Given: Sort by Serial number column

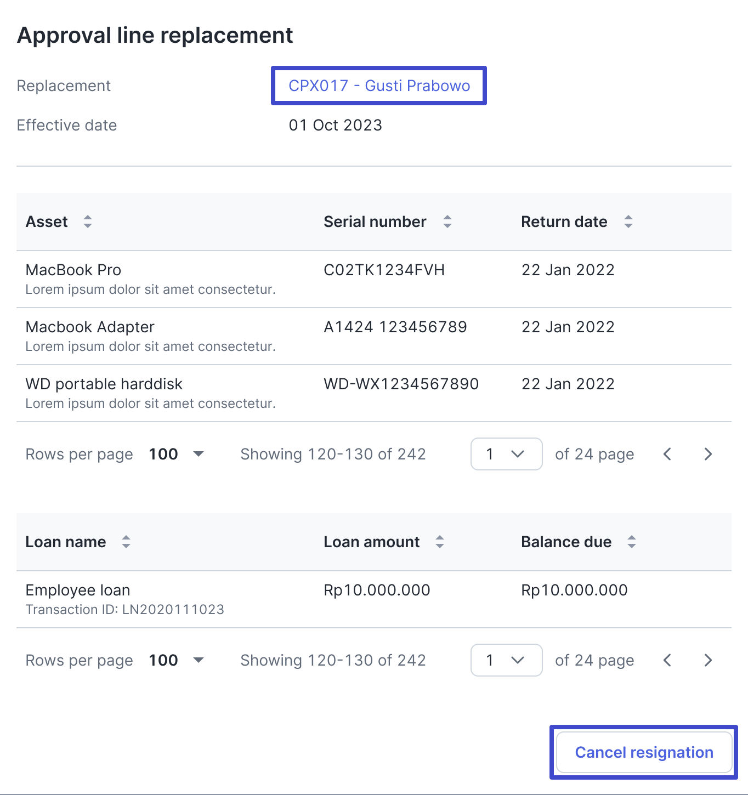Looking at the screenshot, I should (447, 222).
